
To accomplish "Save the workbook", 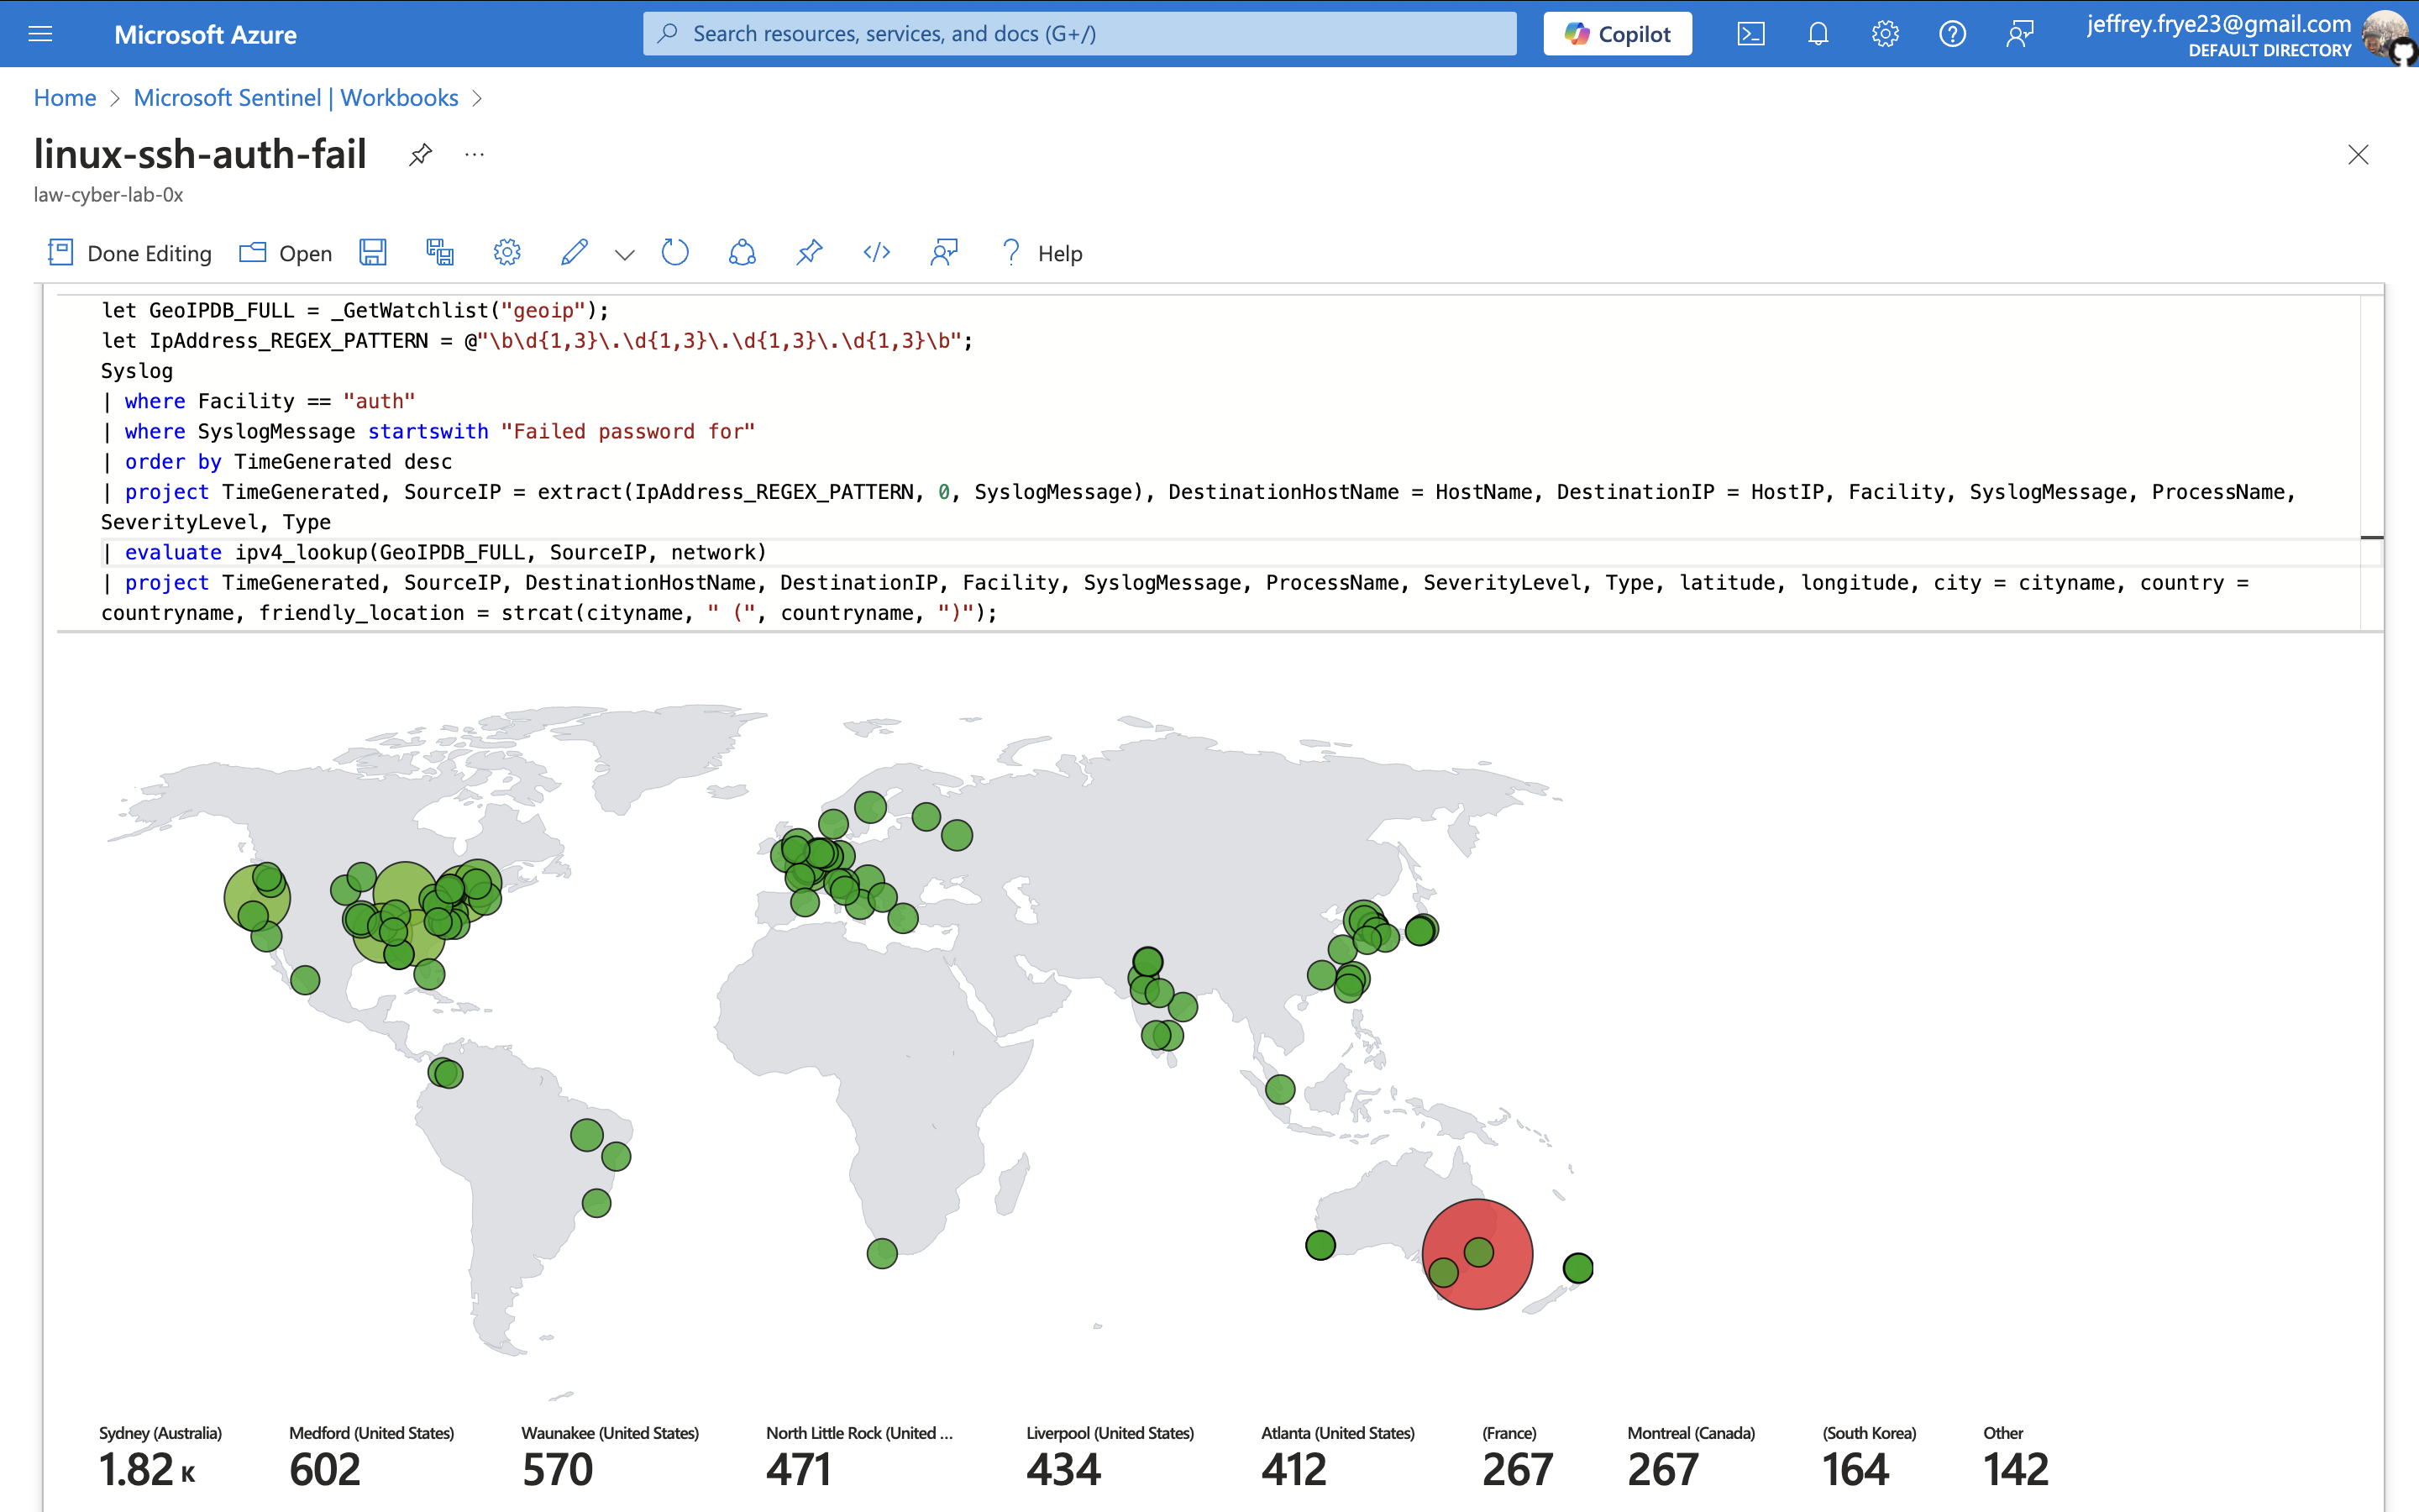I will (x=373, y=253).
